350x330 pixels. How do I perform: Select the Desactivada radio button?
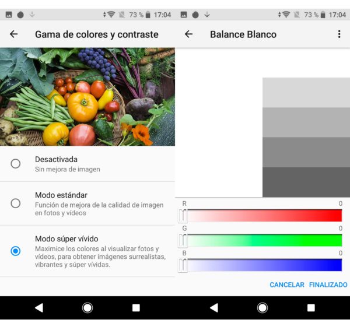pos(16,164)
